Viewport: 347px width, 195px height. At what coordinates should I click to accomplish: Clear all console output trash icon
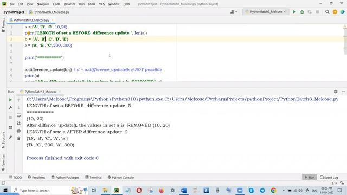point(19,139)
